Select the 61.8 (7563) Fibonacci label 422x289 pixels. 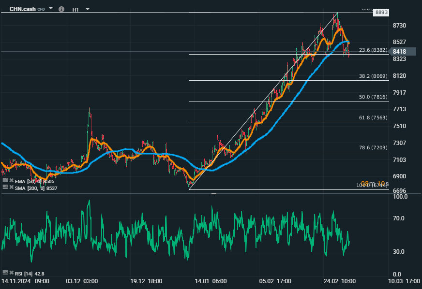pyautogui.click(x=373, y=117)
